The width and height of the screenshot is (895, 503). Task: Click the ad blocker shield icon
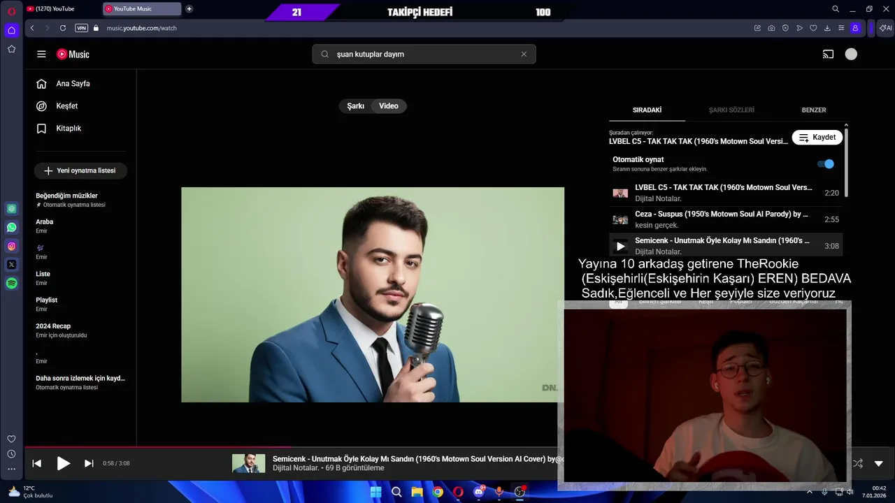(x=785, y=28)
